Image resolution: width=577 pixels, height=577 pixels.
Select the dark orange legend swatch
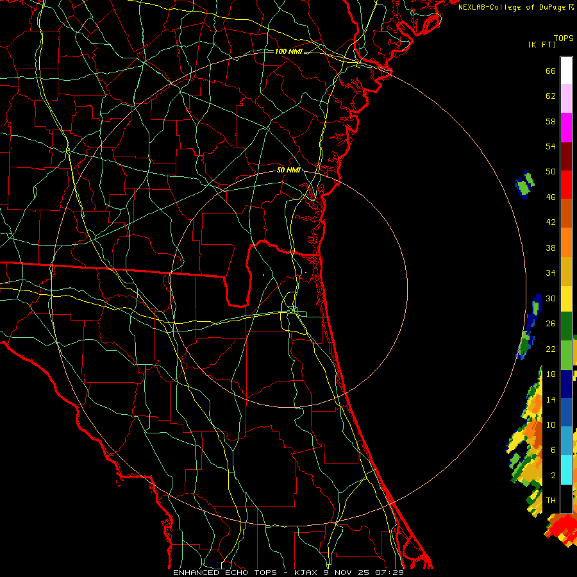click(x=566, y=213)
